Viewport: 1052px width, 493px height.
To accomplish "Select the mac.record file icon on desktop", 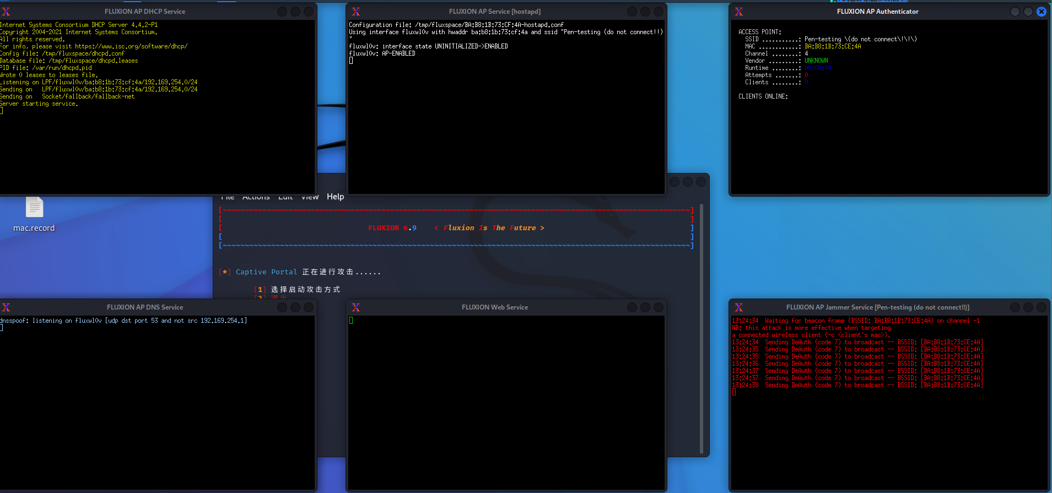I will tap(34, 207).
